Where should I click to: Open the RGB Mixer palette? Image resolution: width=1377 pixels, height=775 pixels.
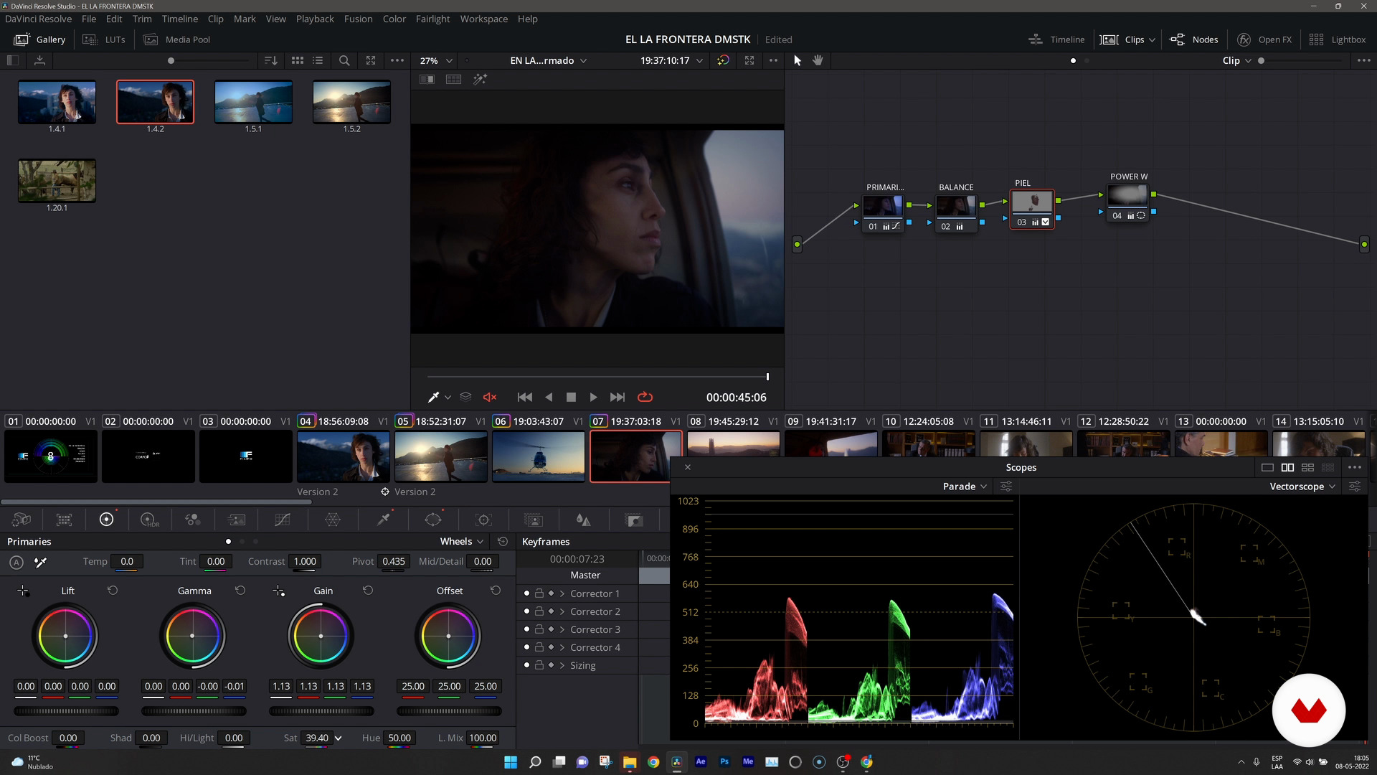tap(192, 520)
